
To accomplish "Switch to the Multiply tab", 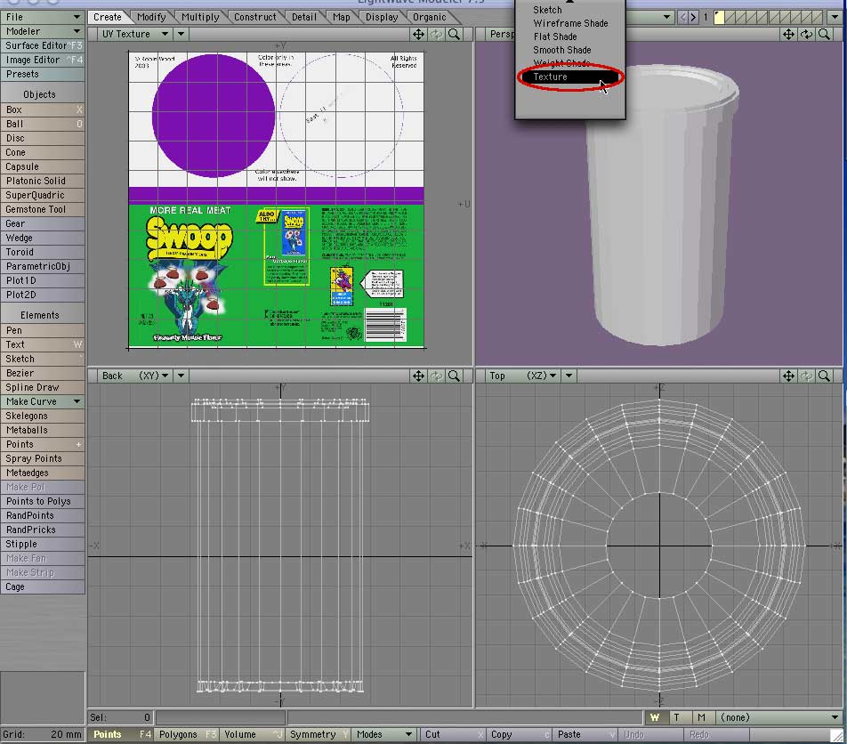I will pyautogui.click(x=200, y=17).
